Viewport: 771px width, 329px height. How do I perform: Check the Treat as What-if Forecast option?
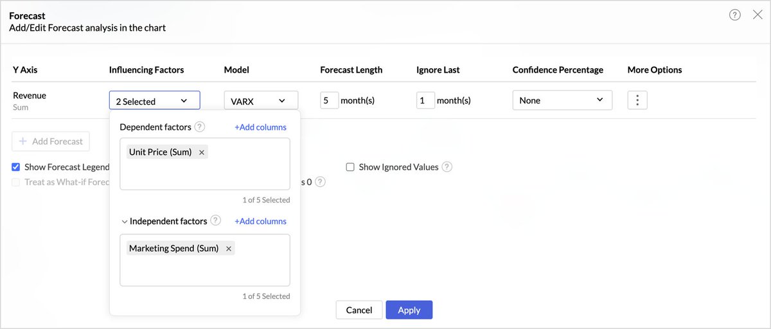16,182
